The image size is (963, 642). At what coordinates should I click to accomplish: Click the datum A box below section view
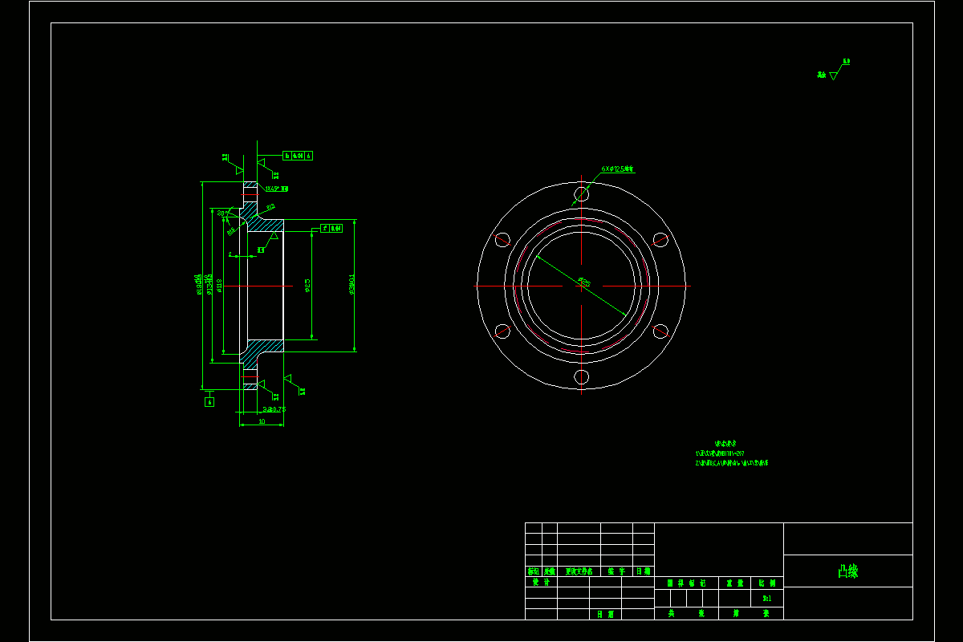click(x=209, y=401)
